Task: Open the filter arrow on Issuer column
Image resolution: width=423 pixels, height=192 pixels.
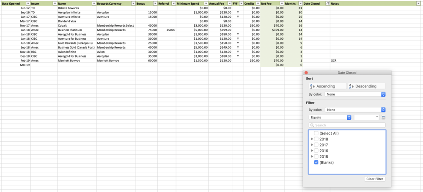Action: tap(55, 3)
